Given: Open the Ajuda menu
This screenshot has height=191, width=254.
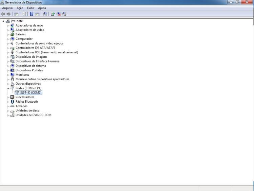Looking at the screenshot, I should 42,8.
